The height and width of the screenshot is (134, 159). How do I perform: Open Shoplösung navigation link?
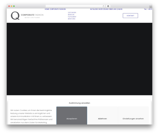[103, 9]
